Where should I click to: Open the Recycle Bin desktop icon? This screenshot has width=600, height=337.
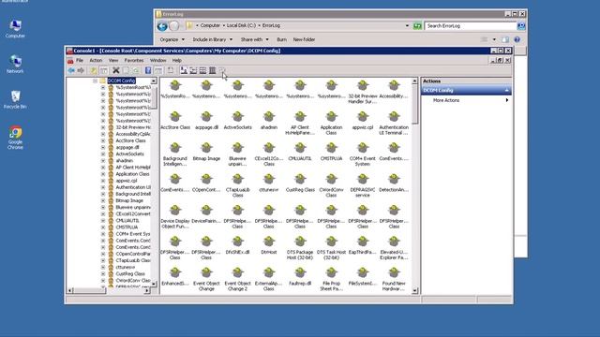(15, 100)
